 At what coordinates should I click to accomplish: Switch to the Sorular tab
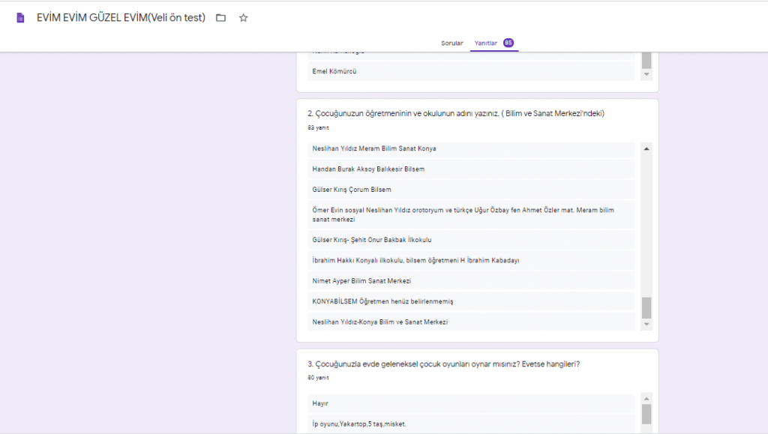tap(451, 43)
